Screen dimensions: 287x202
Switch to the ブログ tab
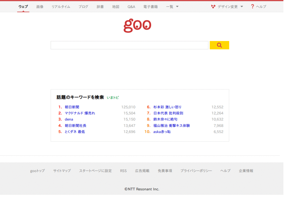point(83,7)
